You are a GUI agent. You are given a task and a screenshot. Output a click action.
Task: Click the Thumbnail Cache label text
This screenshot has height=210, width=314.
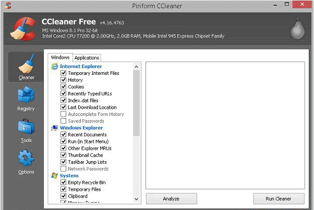(86, 155)
